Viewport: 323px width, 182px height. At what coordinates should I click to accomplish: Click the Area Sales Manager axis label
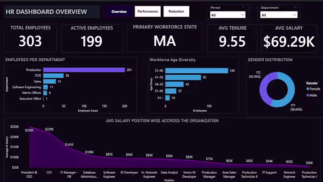tap(229, 174)
